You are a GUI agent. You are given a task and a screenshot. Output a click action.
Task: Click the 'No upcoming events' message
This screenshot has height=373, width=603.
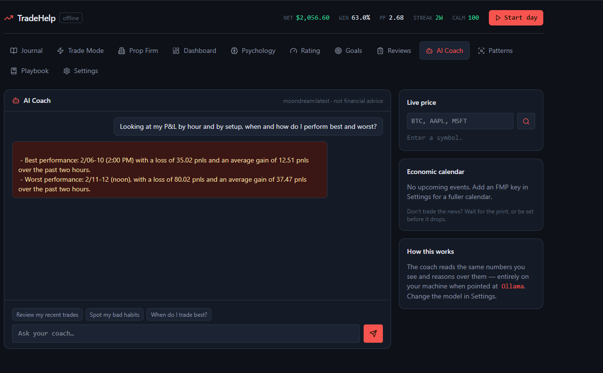[x=467, y=192]
